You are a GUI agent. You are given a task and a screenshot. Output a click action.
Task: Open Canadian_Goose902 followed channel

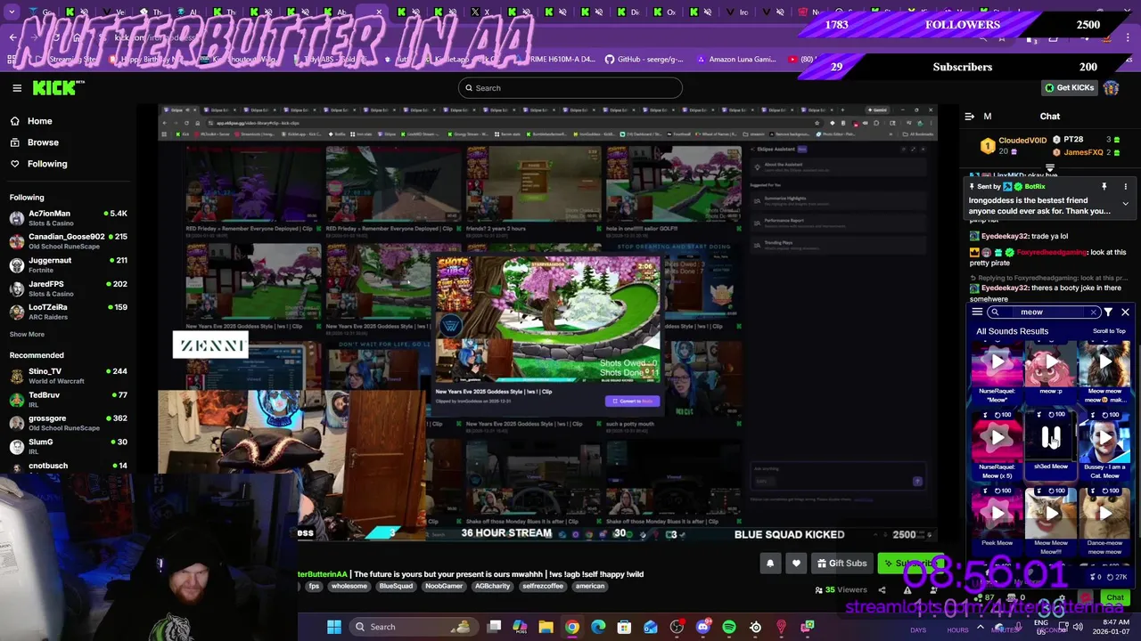(68, 241)
